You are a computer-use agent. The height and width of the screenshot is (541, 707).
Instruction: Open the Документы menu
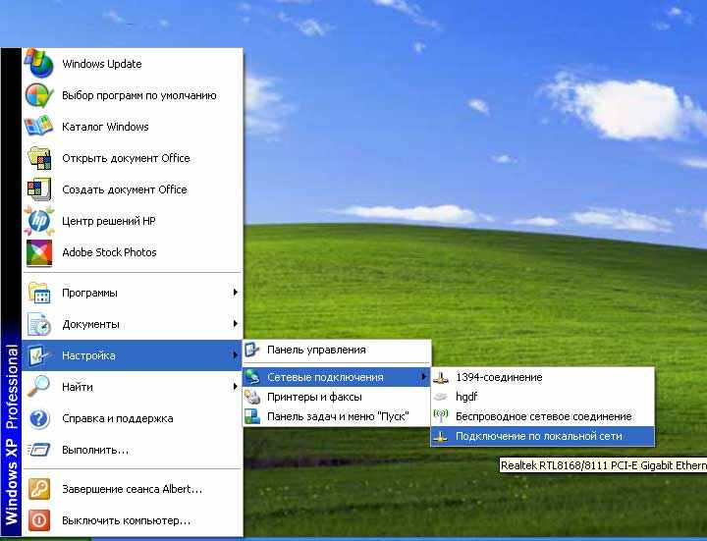(x=133, y=324)
